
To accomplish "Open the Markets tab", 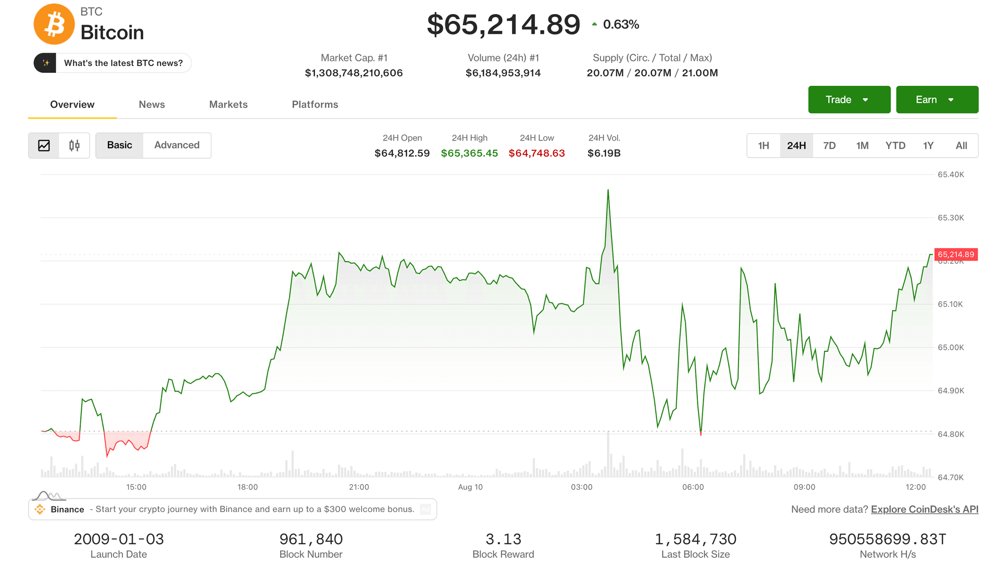I will [228, 105].
